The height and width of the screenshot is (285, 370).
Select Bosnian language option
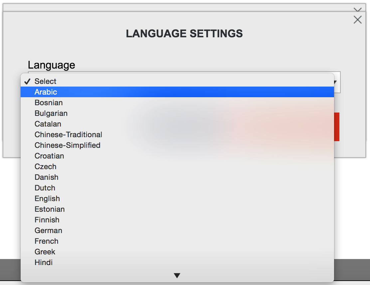[x=177, y=103]
